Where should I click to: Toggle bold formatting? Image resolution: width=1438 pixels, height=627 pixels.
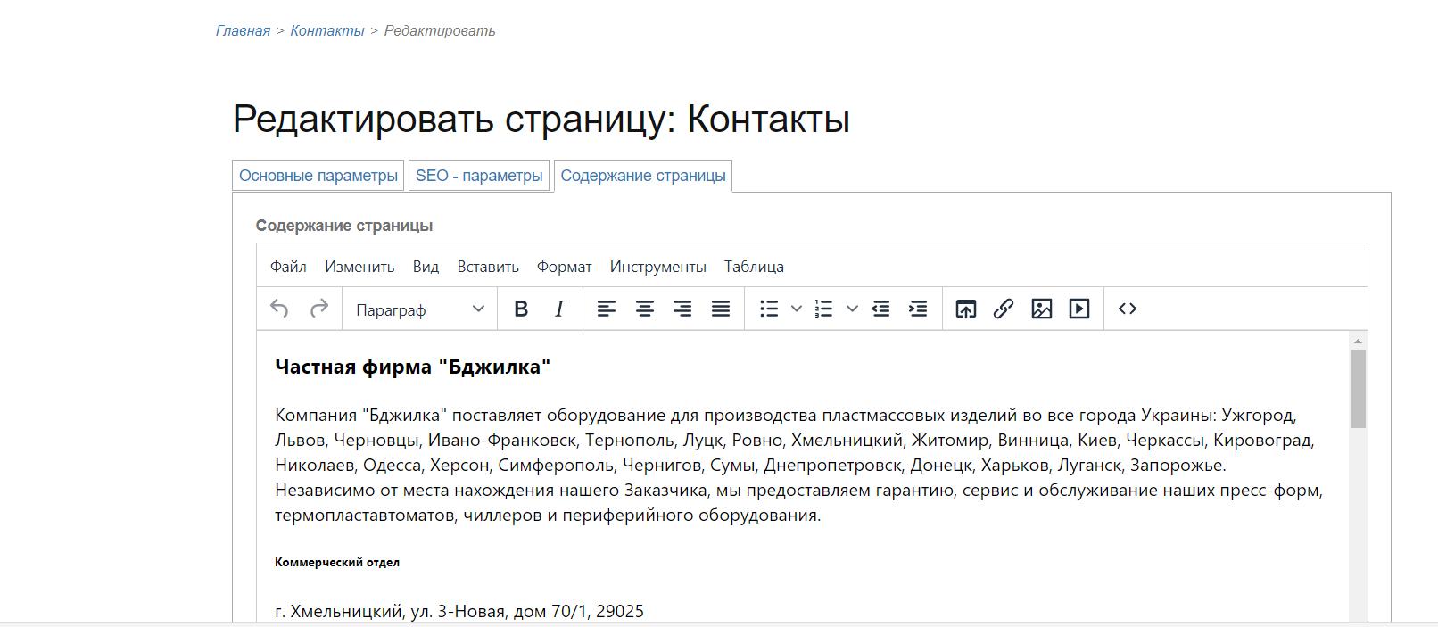click(x=521, y=309)
